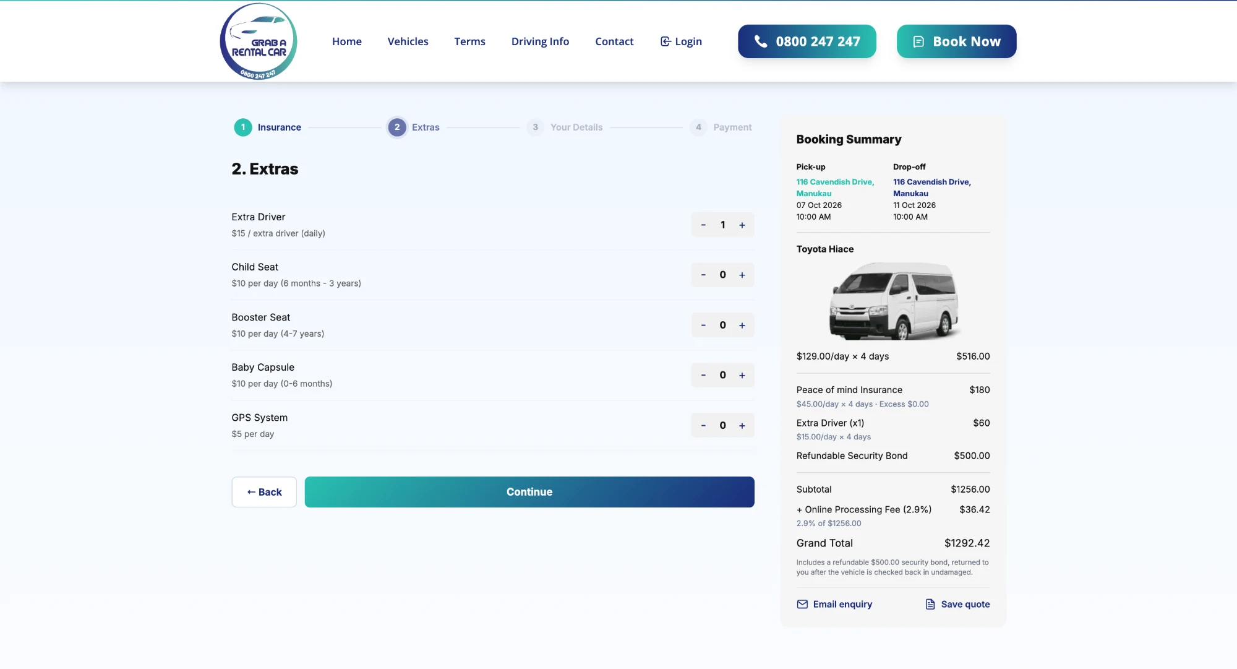Screen dimensions: 1237x669
Task: Open the Terms page
Action: 469,41
